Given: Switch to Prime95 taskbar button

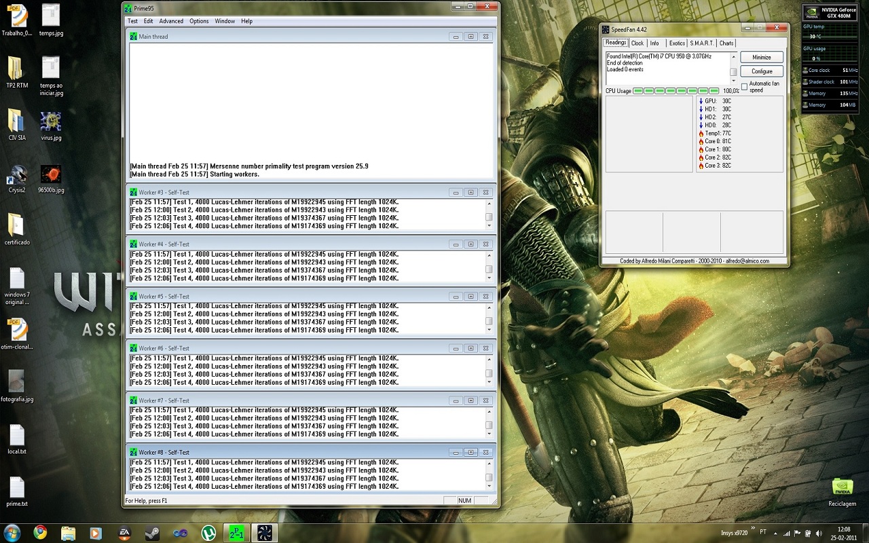Looking at the screenshot, I should pos(236,533).
